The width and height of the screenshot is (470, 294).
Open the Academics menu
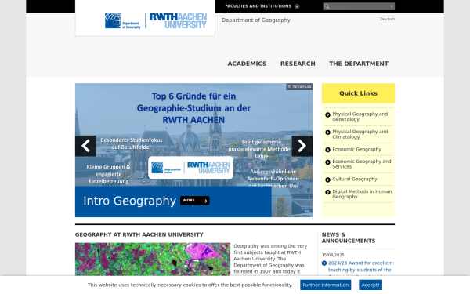point(247,64)
